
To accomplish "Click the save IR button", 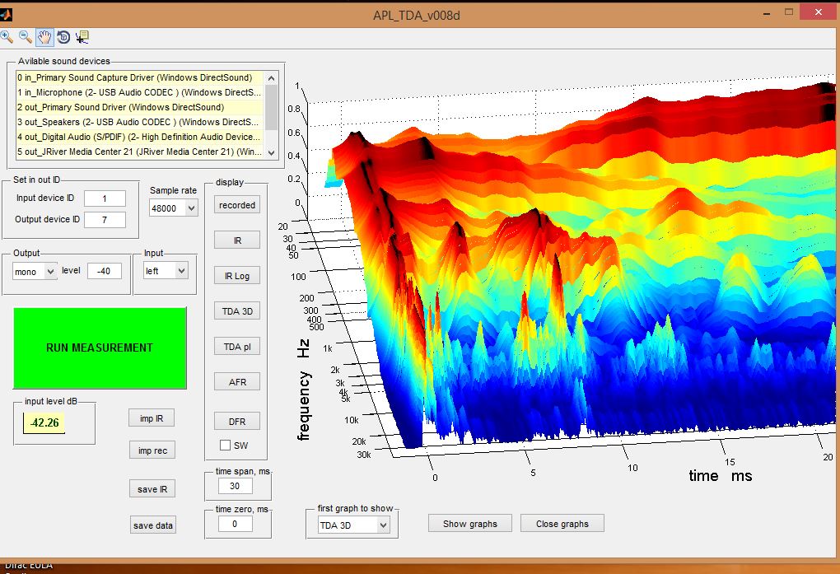I will click(x=152, y=489).
